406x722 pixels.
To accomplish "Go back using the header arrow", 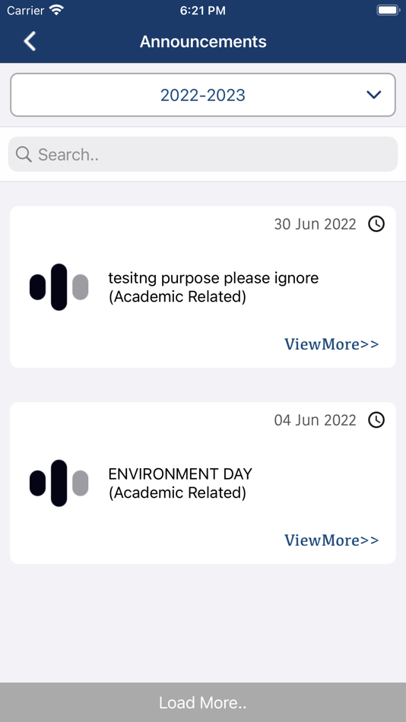I will (30, 42).
